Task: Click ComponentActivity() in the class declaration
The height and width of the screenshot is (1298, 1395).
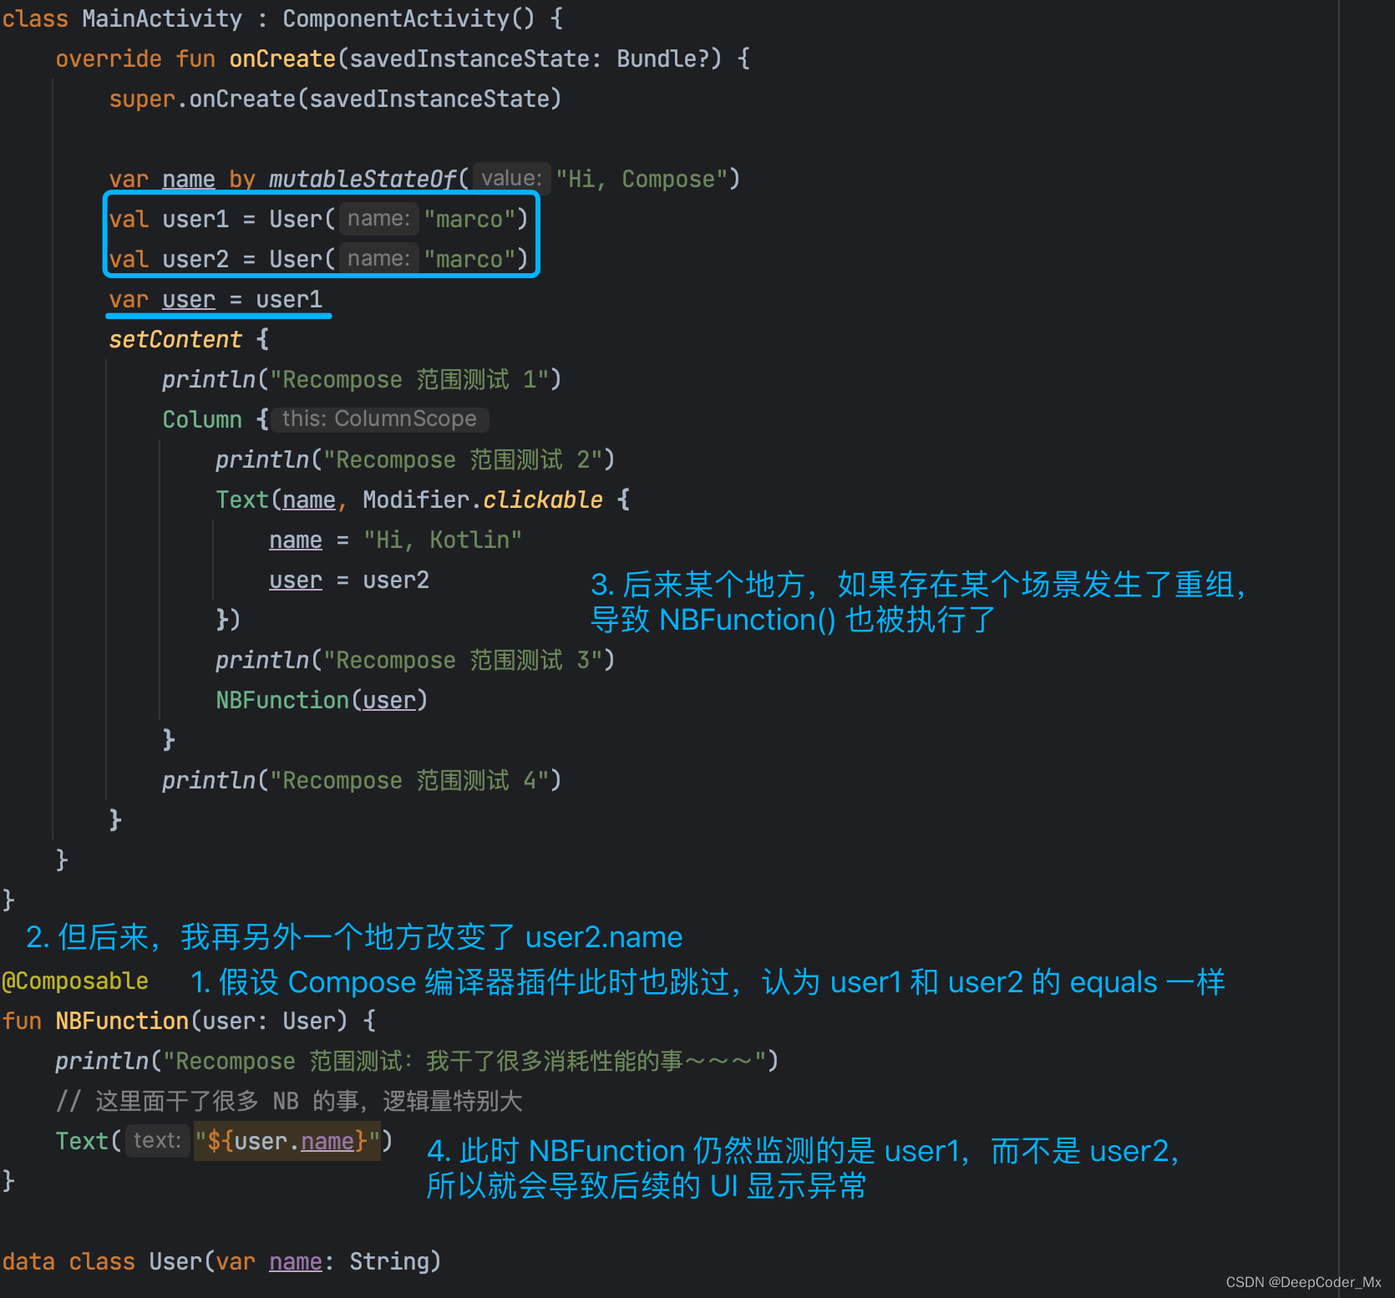Action: 408,18
